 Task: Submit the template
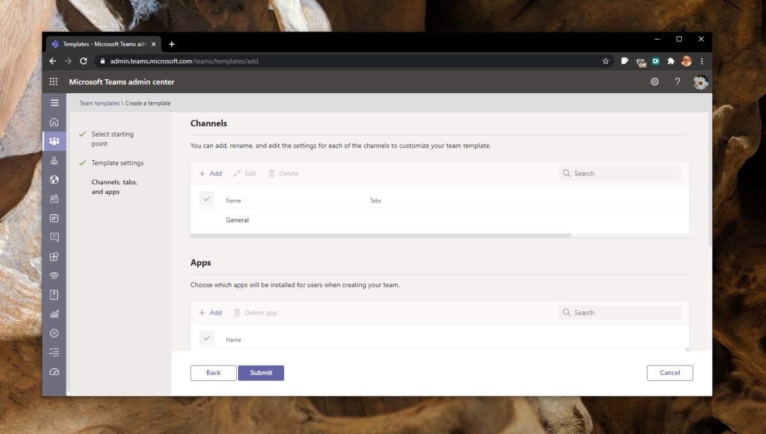[261, 373]
